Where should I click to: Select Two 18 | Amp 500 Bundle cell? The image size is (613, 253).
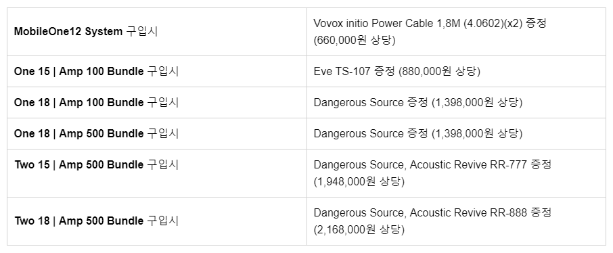[x=157, y=221]
